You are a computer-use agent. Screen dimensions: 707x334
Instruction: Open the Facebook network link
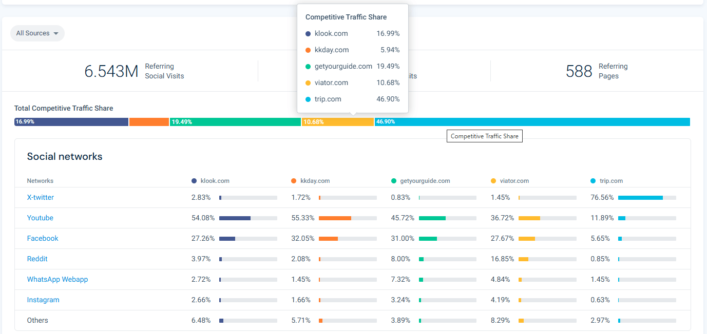coord(43,238)
